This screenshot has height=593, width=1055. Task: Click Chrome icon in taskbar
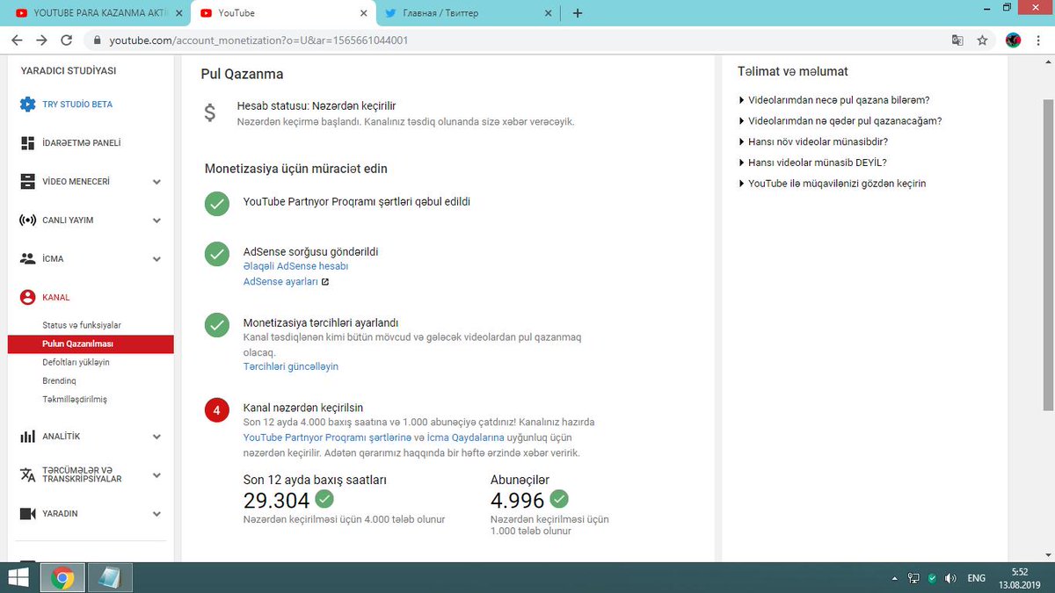point(62,578)
